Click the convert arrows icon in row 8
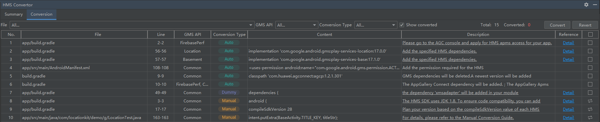This screenshot has height=122, width=600. tap(590, 101)
